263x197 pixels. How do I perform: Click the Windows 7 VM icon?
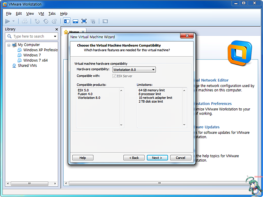pos(20,55)
